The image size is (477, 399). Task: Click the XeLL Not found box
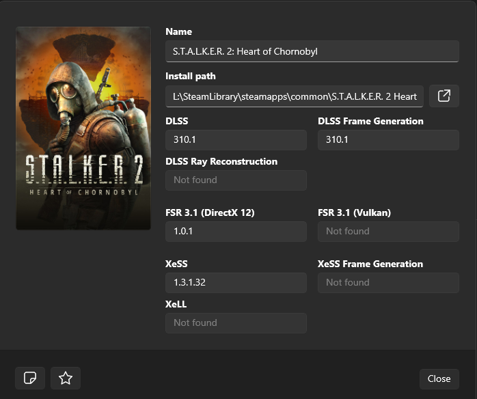coord(236,323)
